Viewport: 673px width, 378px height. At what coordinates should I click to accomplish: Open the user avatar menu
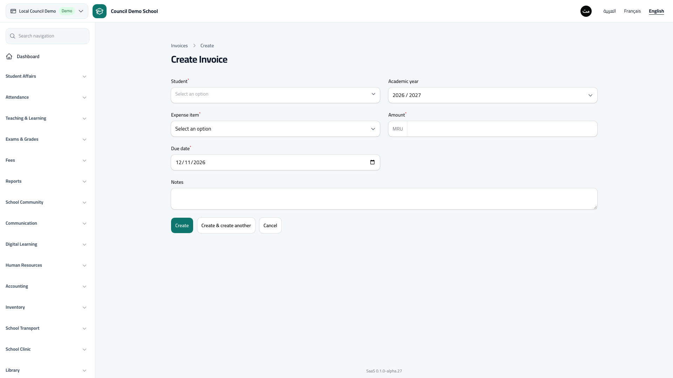(x=586, y=11)
